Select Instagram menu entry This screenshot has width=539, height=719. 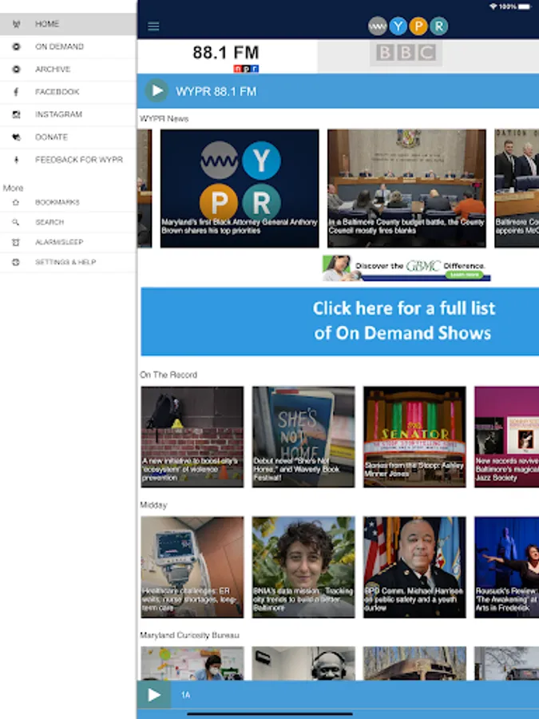point(68,114)
